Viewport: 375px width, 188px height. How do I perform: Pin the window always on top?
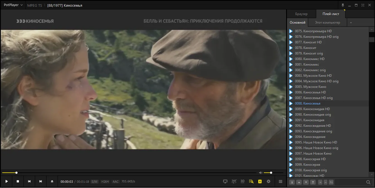[343, 5]
